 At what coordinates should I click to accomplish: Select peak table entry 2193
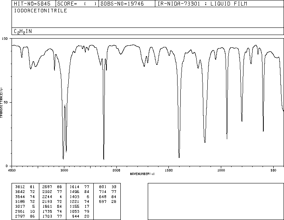coord(47,202)
